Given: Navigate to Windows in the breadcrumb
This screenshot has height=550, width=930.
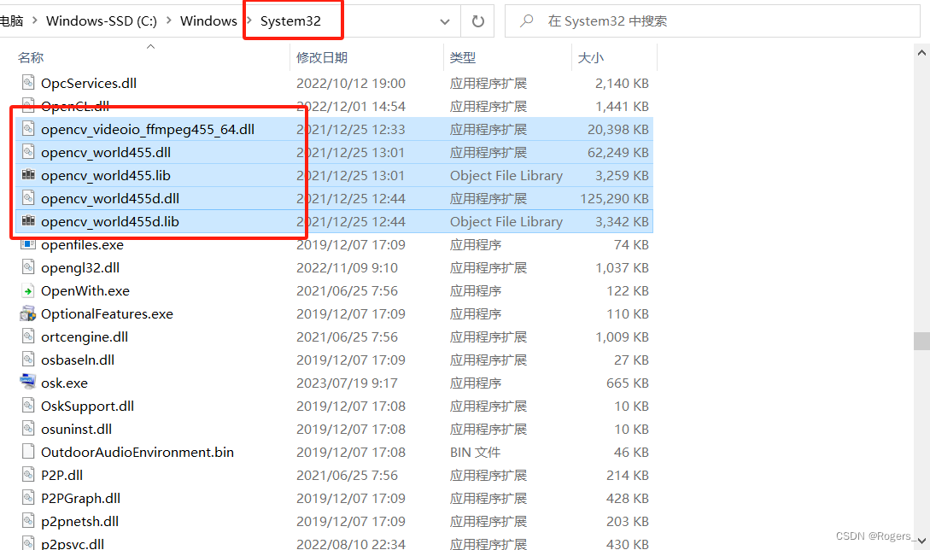Looking at the screenshot, I should click(208, 20).
